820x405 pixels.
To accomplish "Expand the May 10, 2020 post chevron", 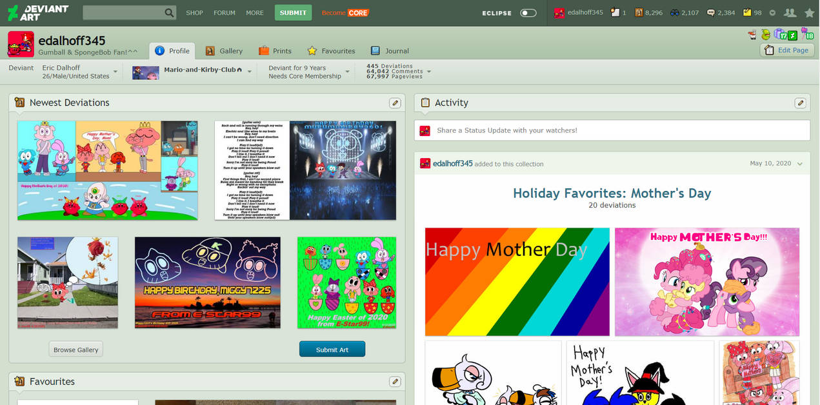I will [x=800, y=164].
